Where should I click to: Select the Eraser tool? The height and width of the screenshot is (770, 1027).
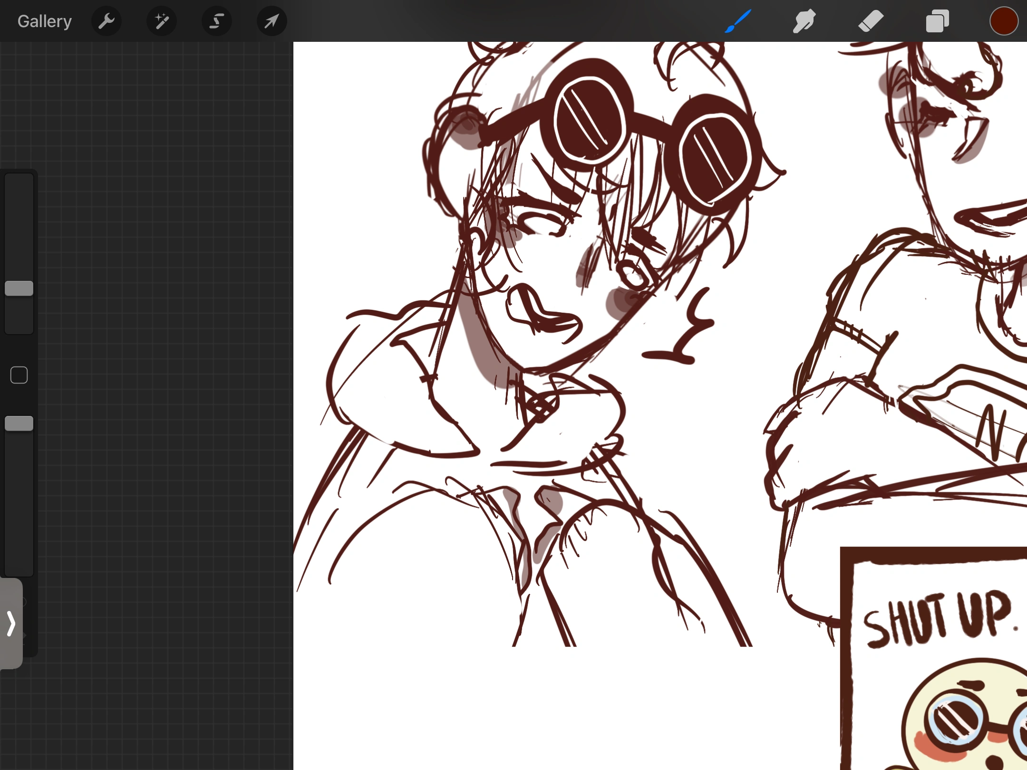pos(871,21)
